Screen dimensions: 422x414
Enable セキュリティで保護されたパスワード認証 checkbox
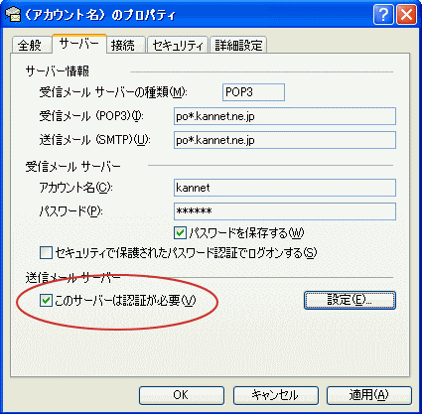click(x=46, y=252)
